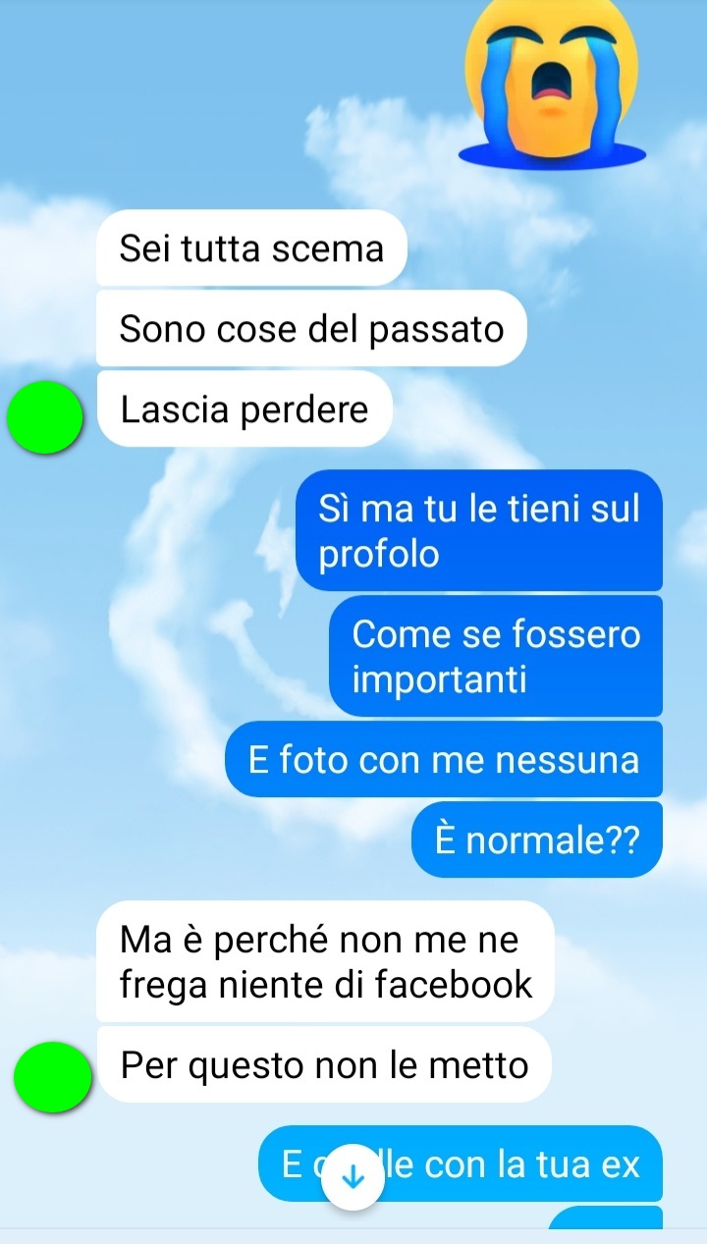Screen dimensions: 707x1244
Task: Tap the "Lascia perdere" message bubble
Action: coord(245,409)
